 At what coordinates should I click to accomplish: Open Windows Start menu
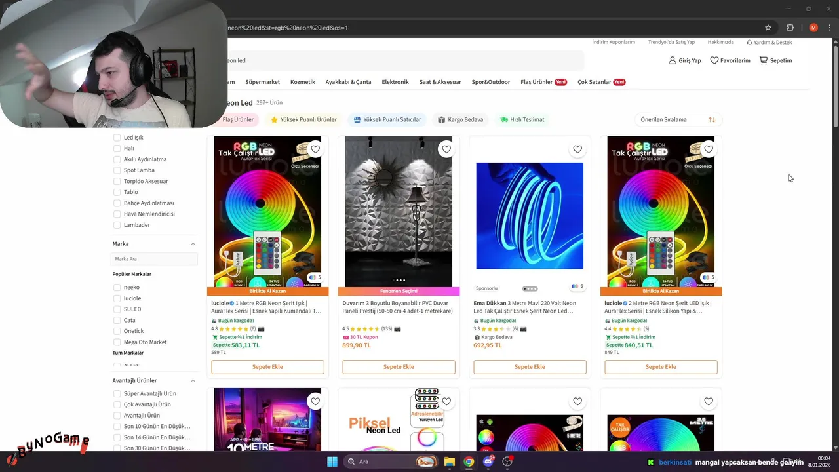pyautogui.click(x=332, y=462)
